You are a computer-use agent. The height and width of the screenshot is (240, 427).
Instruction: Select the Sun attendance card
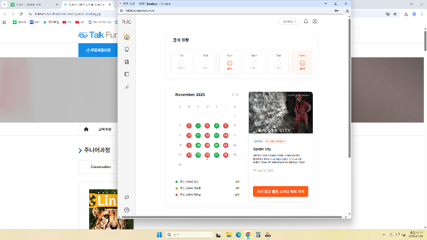[230, 62]
